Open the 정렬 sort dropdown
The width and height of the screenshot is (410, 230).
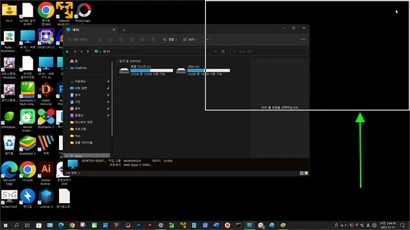coord(170,40)
